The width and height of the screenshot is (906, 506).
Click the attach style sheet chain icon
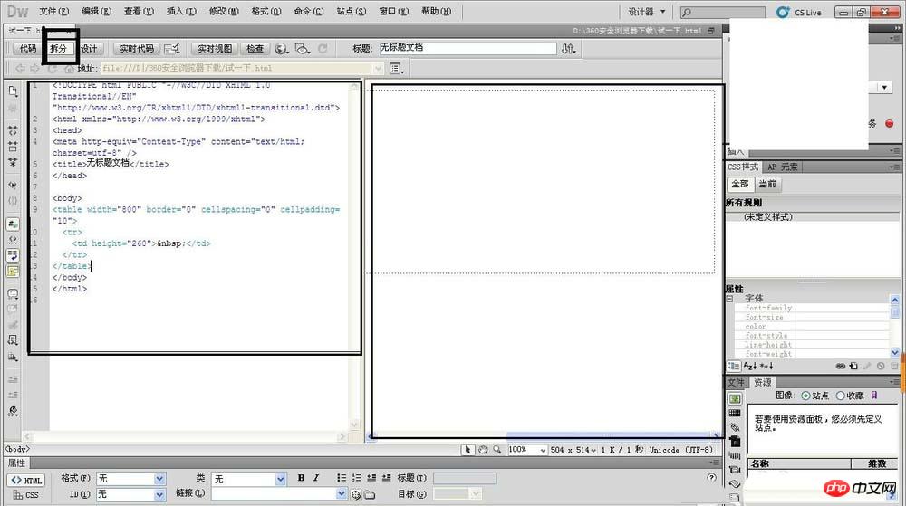pos(842,366)
